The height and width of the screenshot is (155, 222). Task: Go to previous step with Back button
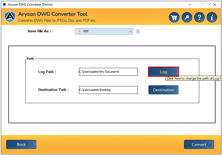point(21,144)
